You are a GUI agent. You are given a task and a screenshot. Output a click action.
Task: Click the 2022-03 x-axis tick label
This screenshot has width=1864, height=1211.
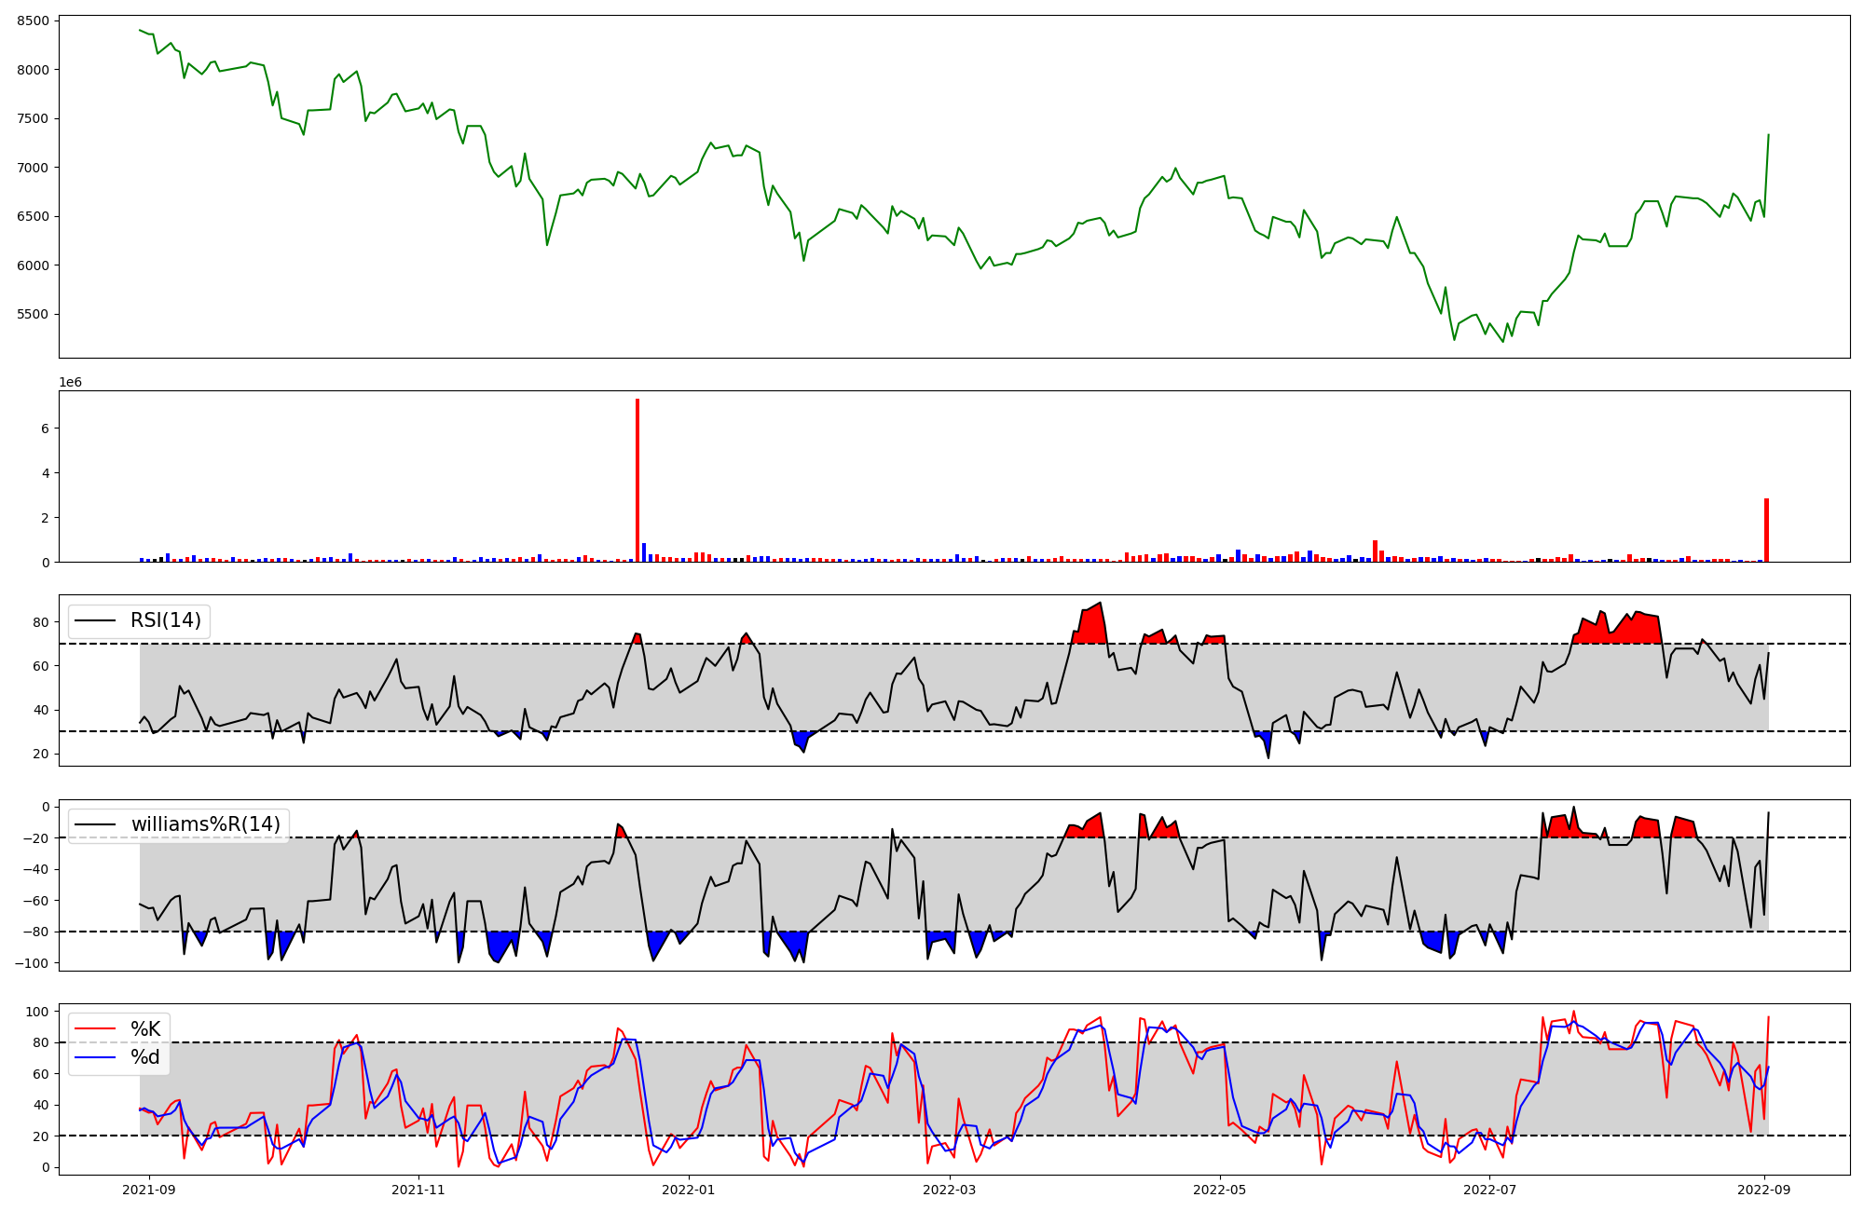pos(950,1190)
